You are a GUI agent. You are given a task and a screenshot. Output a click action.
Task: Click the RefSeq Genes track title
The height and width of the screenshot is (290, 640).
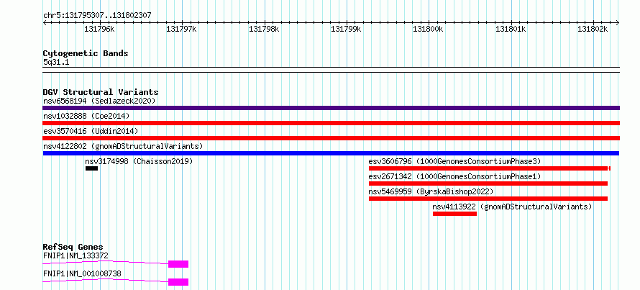point(73,247)
